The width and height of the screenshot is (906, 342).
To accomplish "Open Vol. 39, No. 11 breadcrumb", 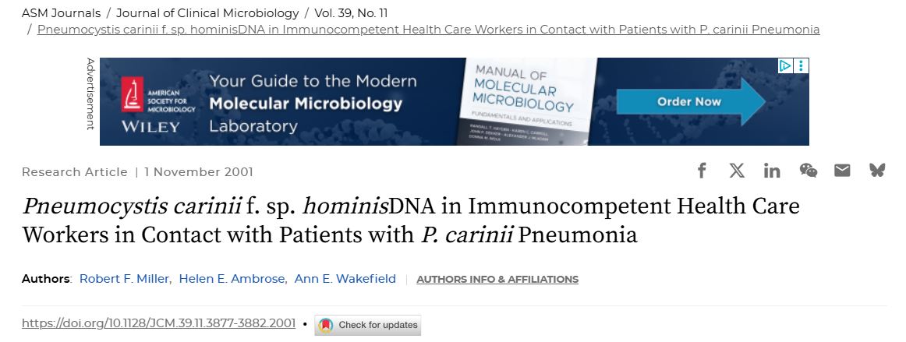I will 351,13.
